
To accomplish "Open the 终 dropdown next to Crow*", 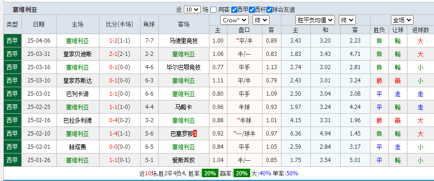I will pos(261,20).
